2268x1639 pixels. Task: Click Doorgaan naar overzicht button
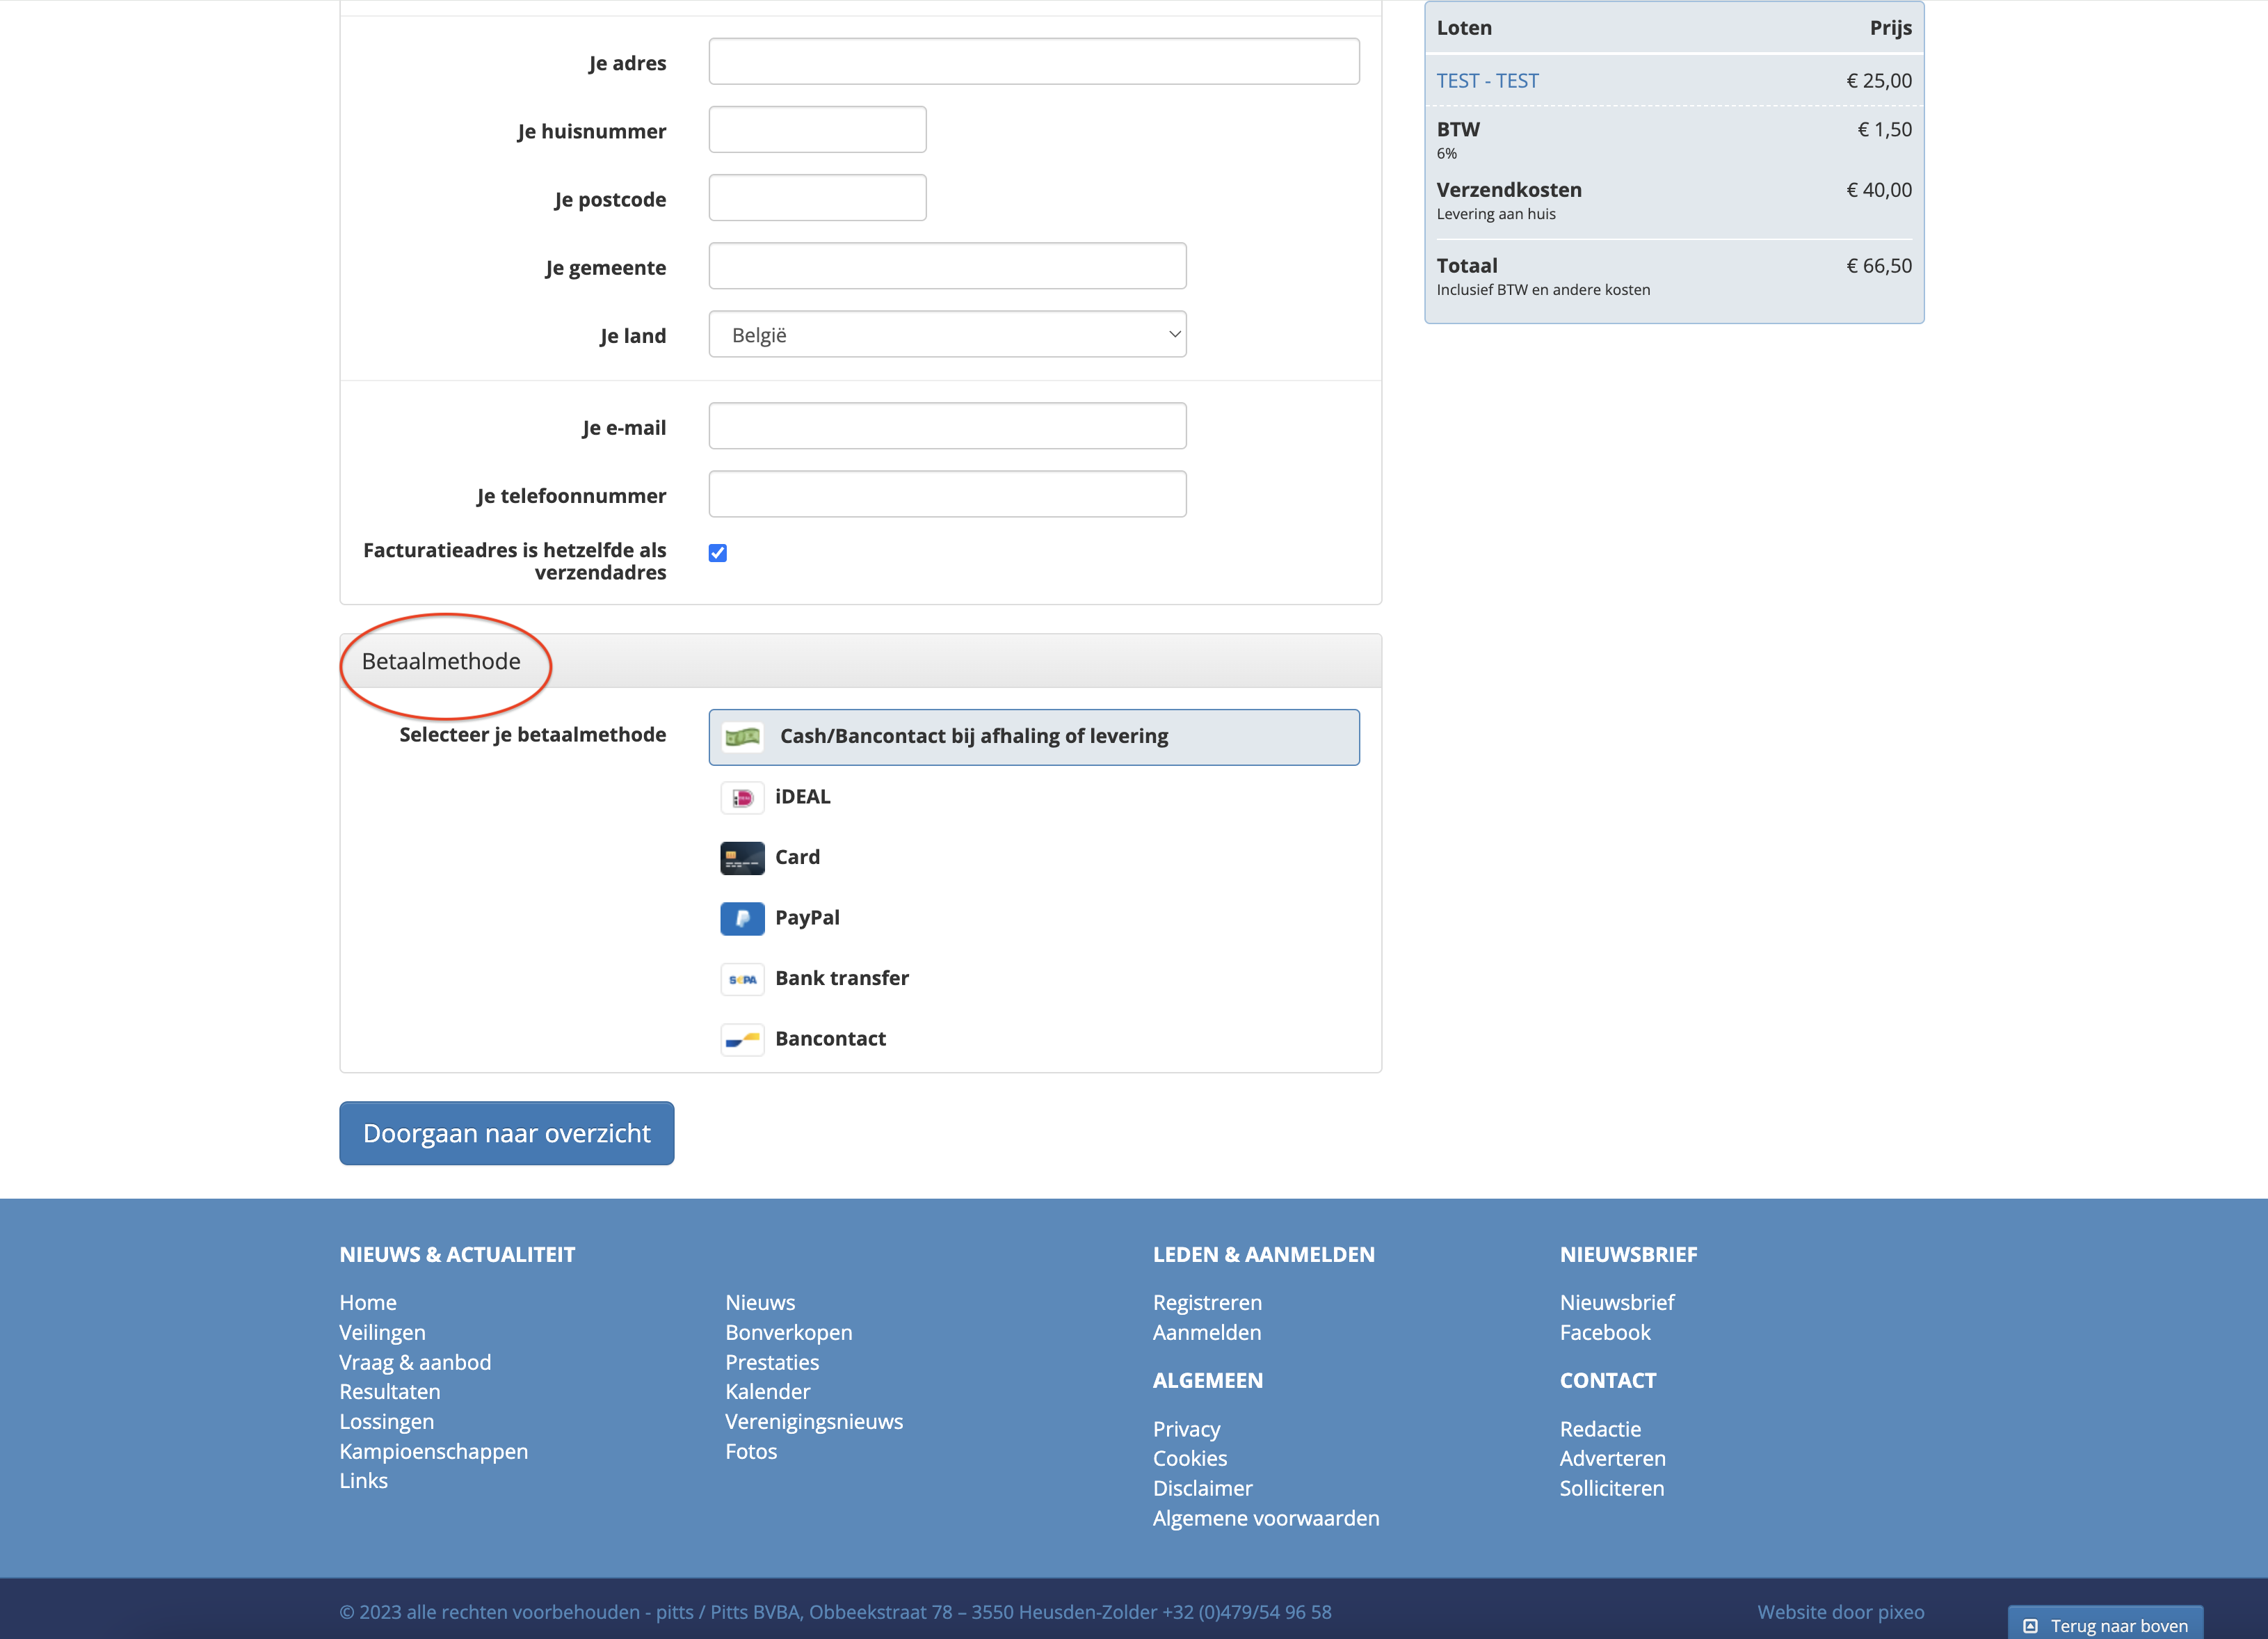(506, 1133)
